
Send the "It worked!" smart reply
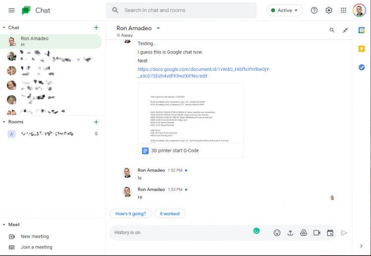coord(170,214)
